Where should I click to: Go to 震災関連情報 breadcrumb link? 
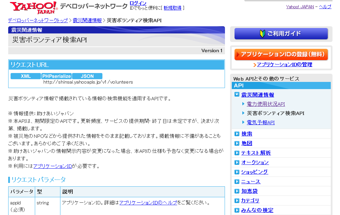87,20
